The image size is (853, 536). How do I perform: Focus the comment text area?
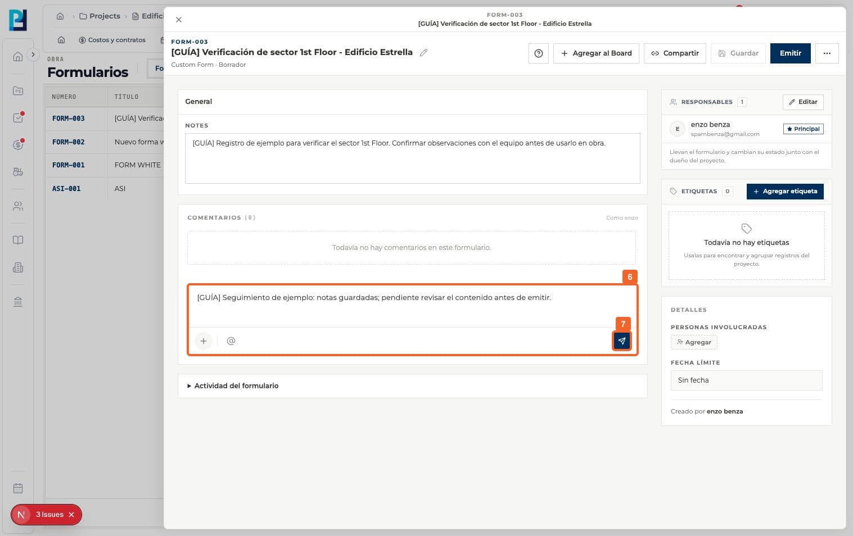click(x=412, y=306)
